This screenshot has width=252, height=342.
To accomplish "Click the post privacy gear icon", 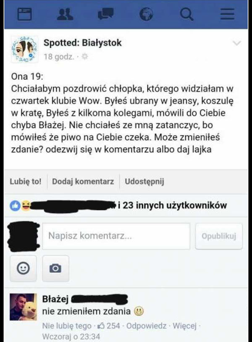I will pos(84,57).
